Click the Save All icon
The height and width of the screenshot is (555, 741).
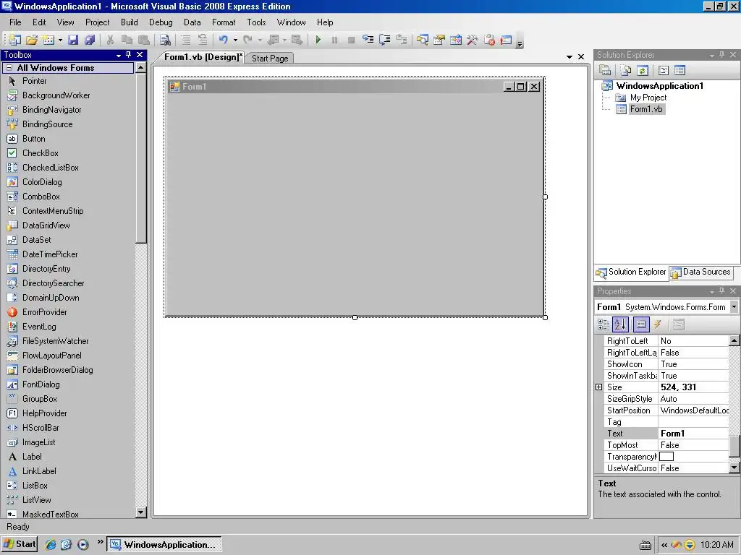(x=89, y=40)
